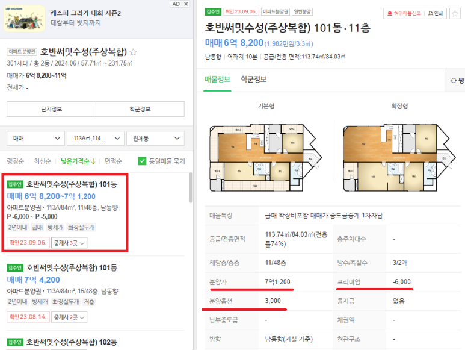Click the star icon at top right of listing detail
Image resolution: width=465 pixels, height=350 pixels.
(x=455, y=14)
